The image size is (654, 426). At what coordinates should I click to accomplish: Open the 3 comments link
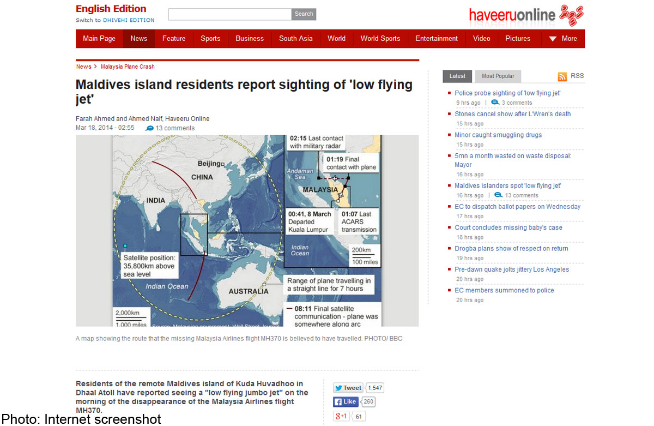[517, 103]
